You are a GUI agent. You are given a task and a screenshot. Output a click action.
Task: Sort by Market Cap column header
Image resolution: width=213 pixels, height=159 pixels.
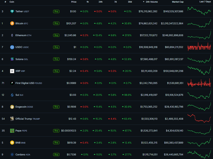click(178, 2)
